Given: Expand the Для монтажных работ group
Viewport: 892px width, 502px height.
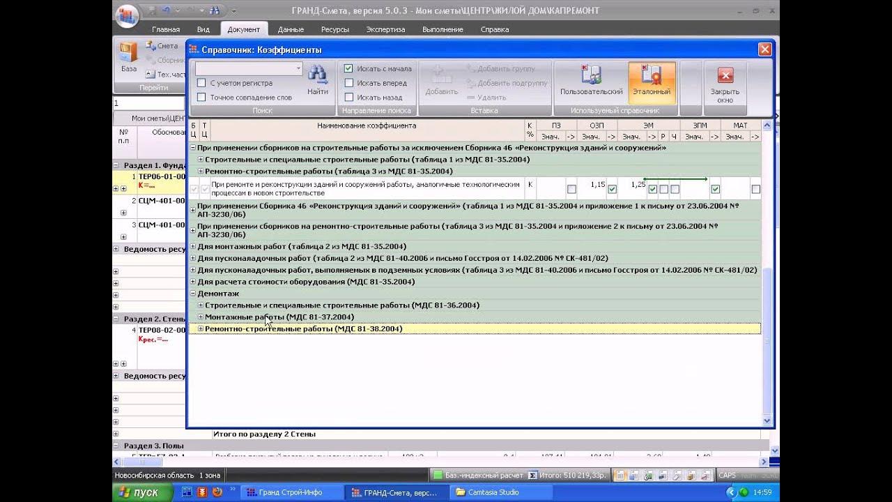Looking at the screenshot, I should point(193,247).
